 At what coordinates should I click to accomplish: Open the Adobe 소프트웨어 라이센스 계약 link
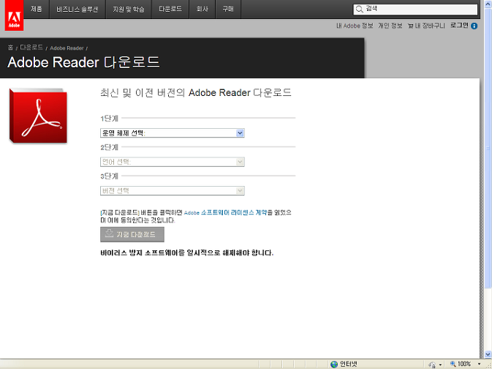point(225,212)
